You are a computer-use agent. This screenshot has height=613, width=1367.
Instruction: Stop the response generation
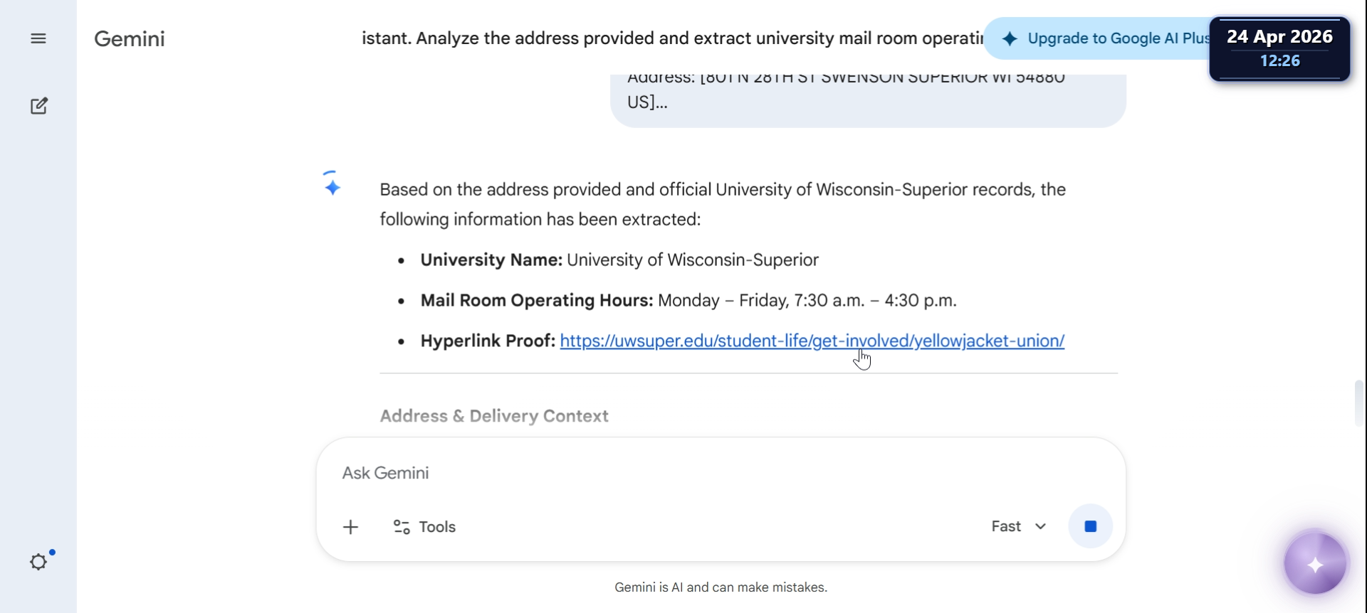tap(1090, 526)
